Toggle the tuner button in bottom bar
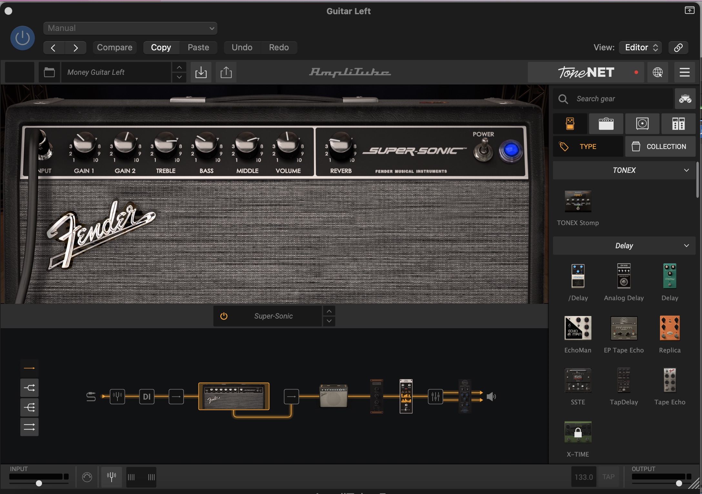702x494 pixels. coord(112,477)
